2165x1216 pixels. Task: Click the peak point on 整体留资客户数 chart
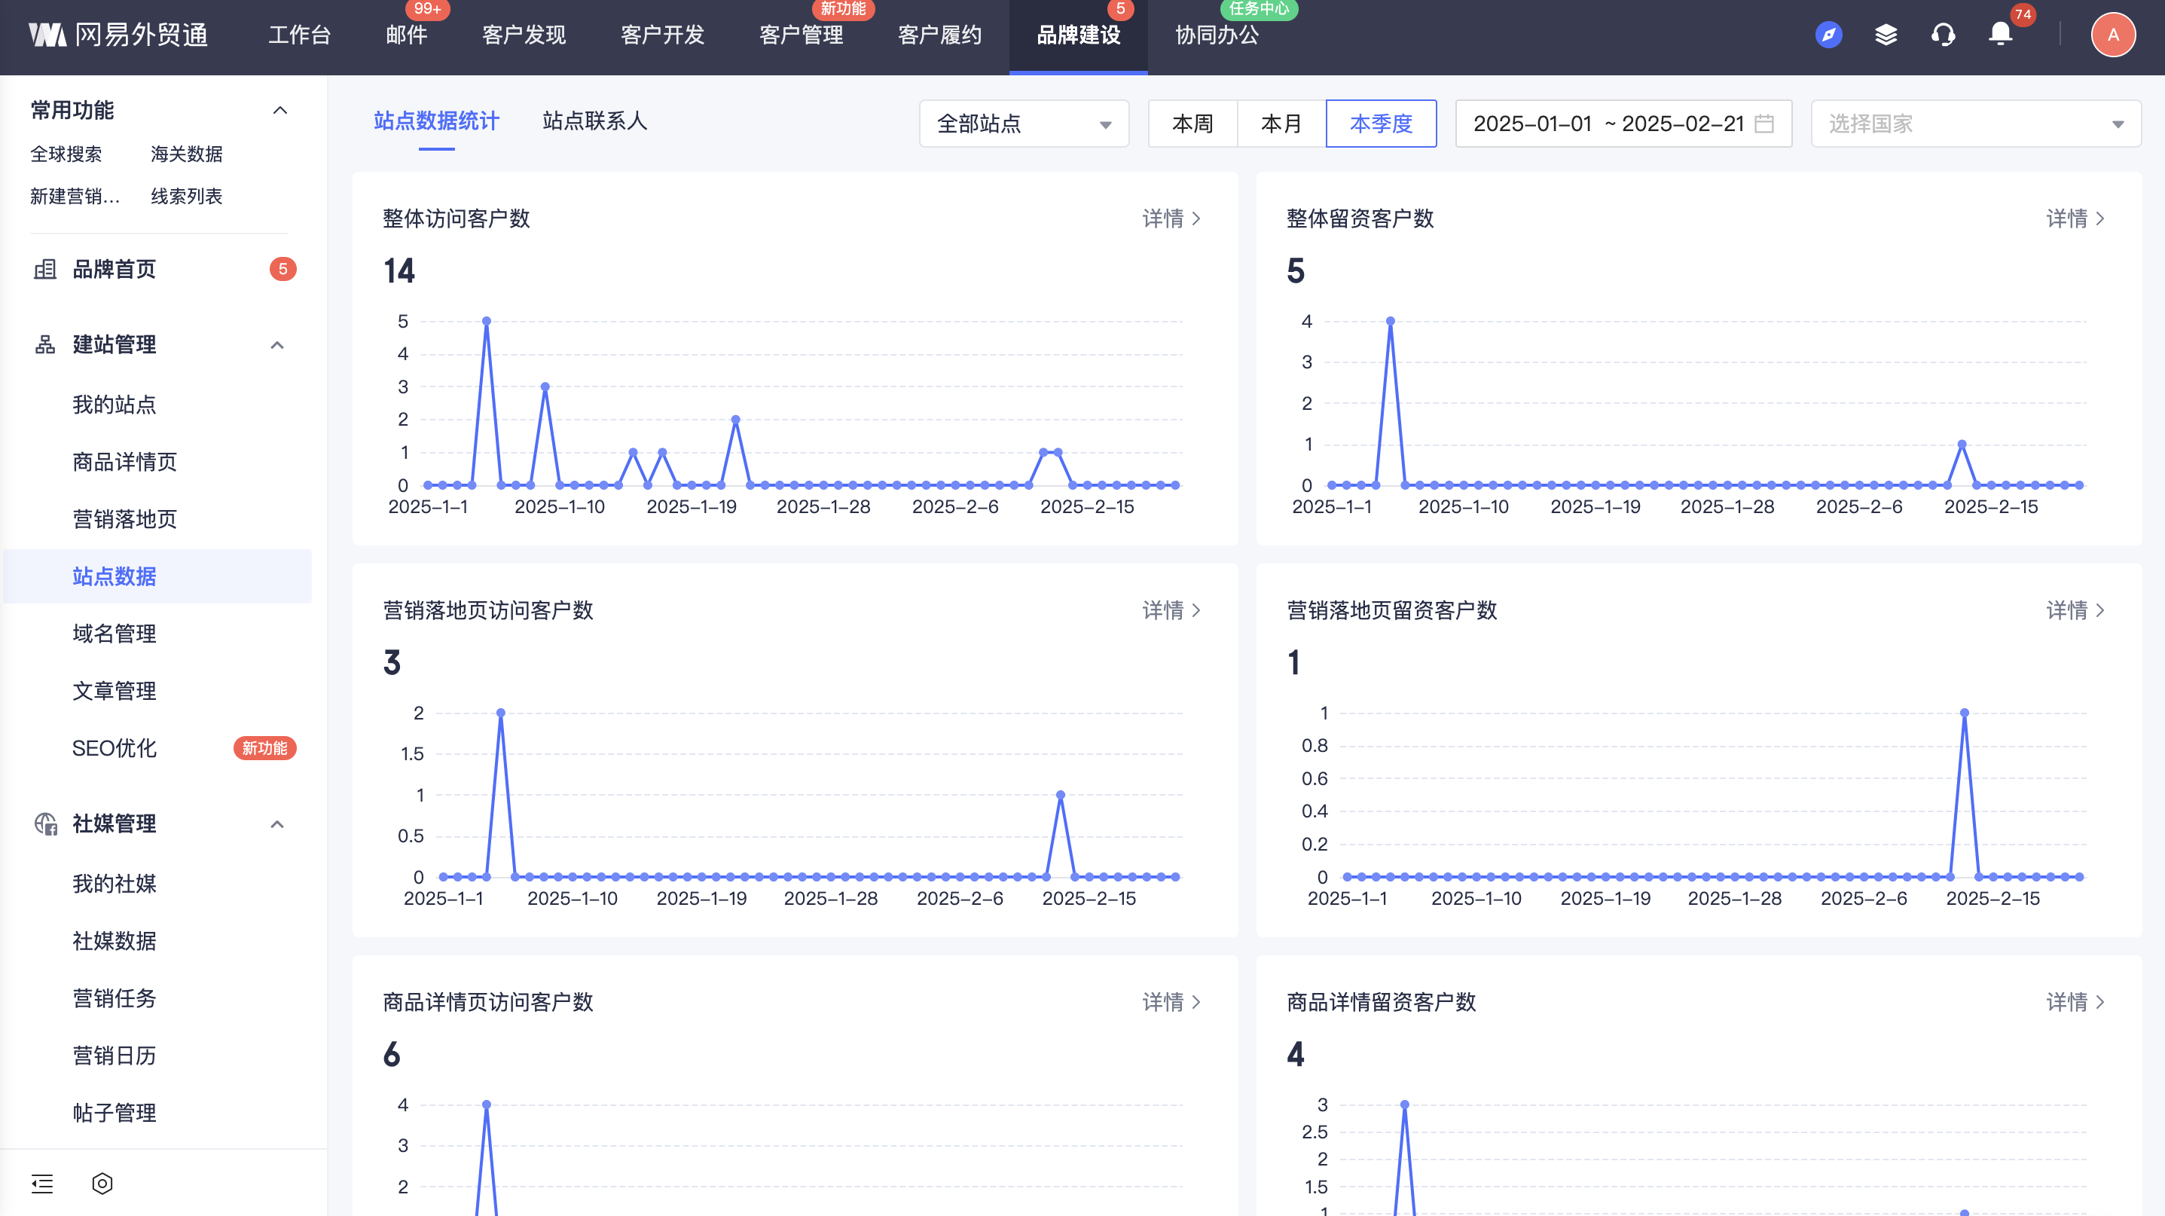click(1390, 321)
